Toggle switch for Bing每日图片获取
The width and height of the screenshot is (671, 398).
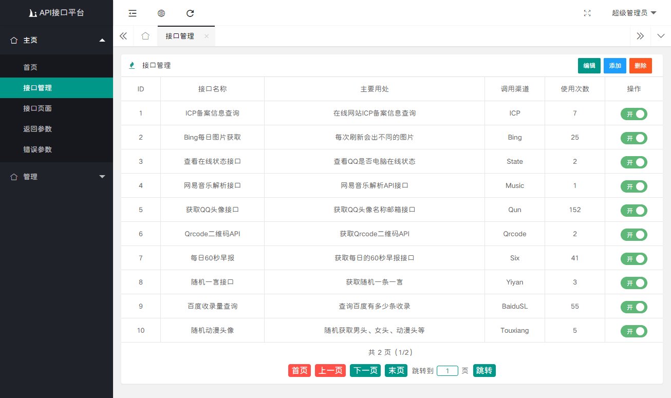[633, 138]
